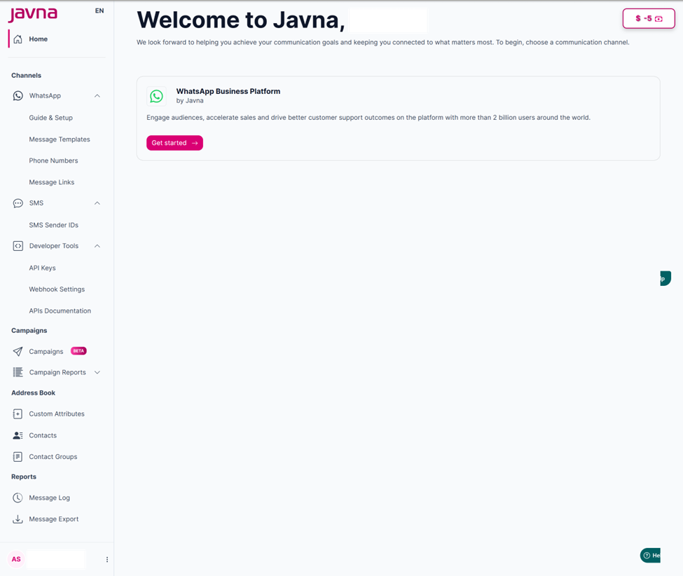Click the Message Export download icon
Image resolution: width=683 pixels, height=576 pixels.
pyautogui.click(x=18, y=519)
